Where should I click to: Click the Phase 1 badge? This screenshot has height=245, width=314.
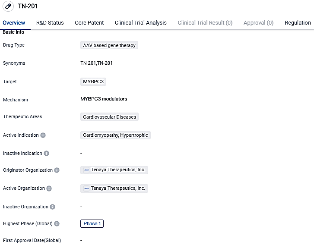[92, 223]
